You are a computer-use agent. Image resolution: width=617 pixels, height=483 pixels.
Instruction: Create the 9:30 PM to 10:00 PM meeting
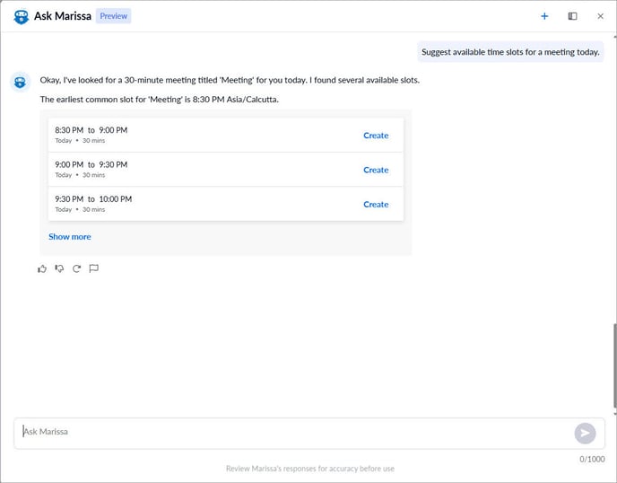point(376,204)
